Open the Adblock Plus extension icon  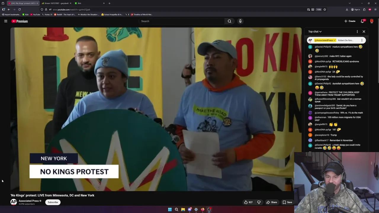(x=370, y=9)
